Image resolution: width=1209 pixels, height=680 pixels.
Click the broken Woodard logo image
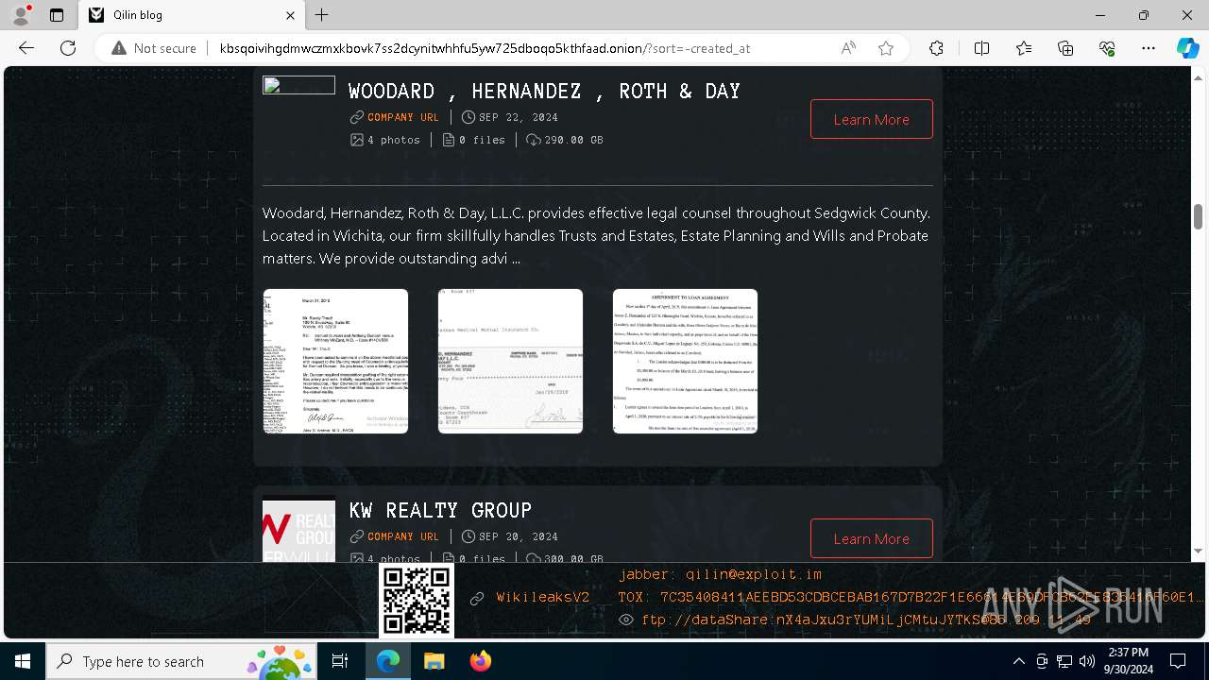click(298, 85)
